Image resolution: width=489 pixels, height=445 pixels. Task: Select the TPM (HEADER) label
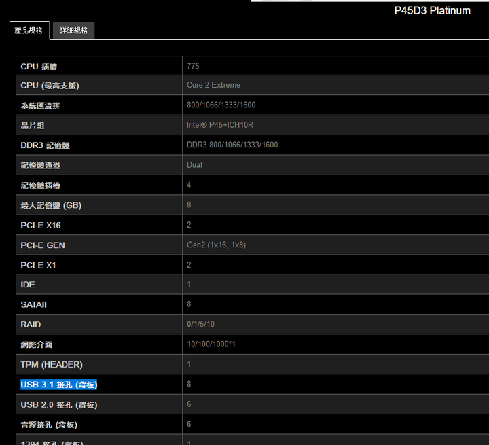pyautogui.click(x=52, y=364)
